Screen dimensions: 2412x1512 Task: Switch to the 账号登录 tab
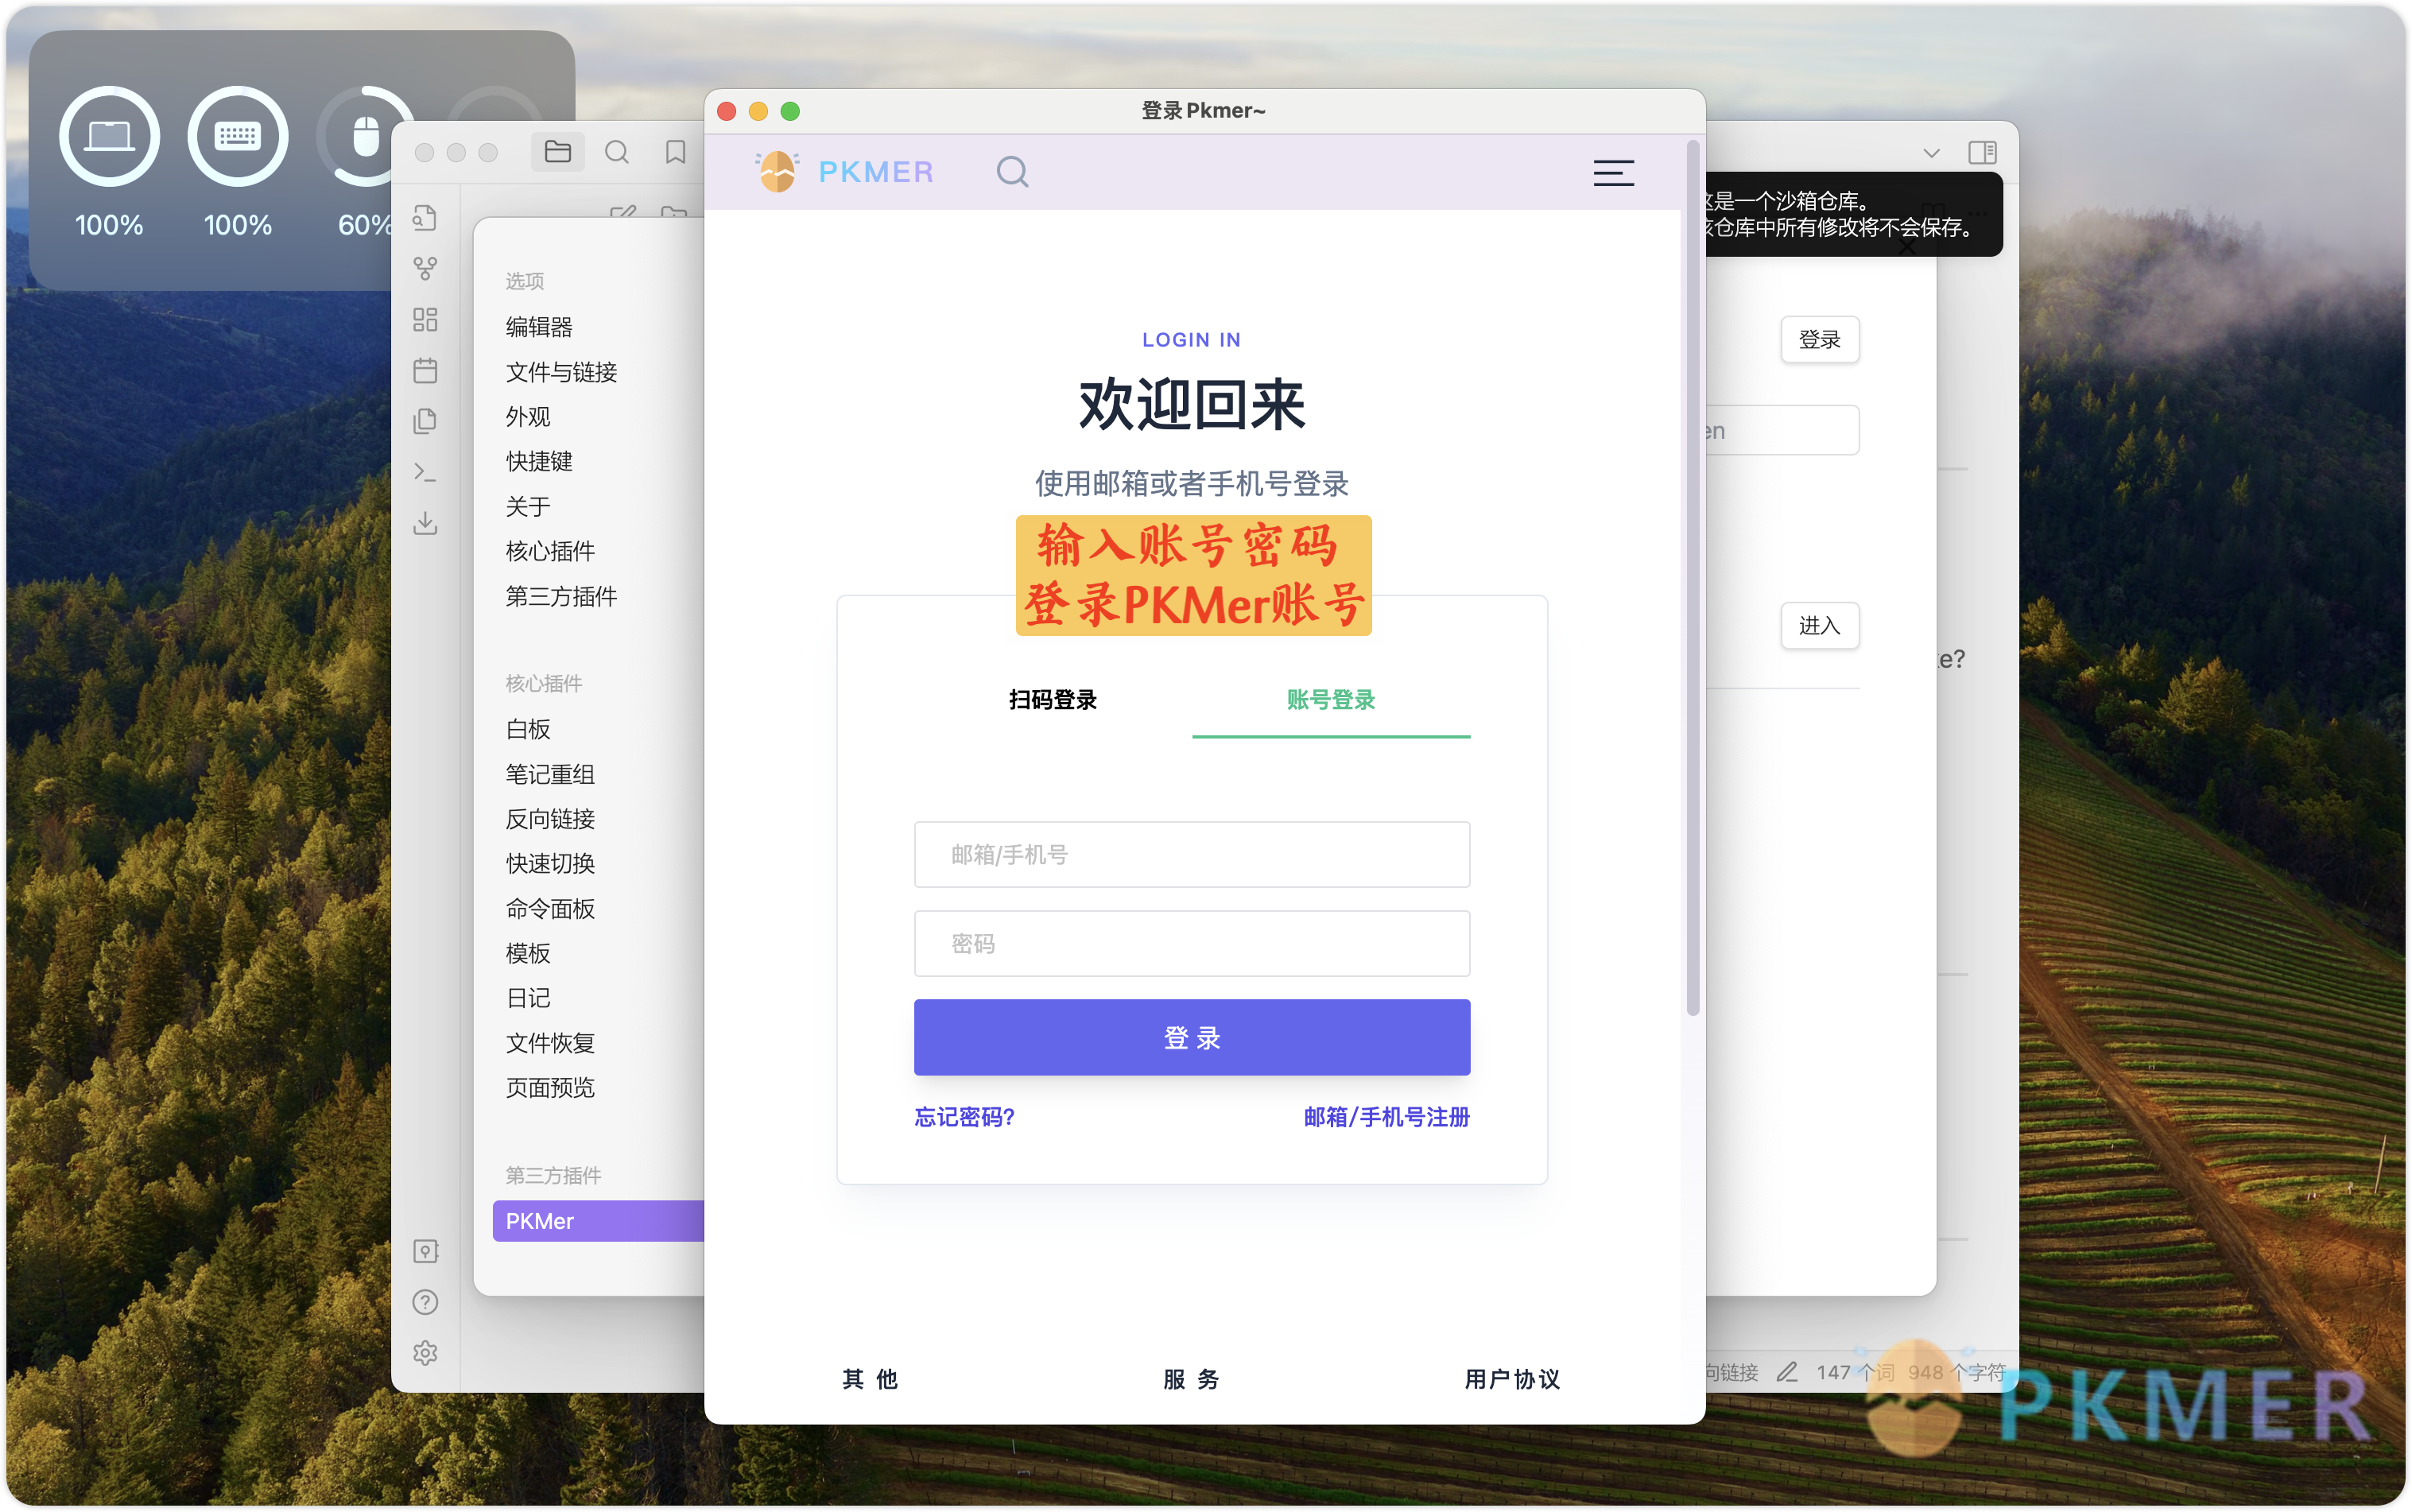coord(1330,699)
